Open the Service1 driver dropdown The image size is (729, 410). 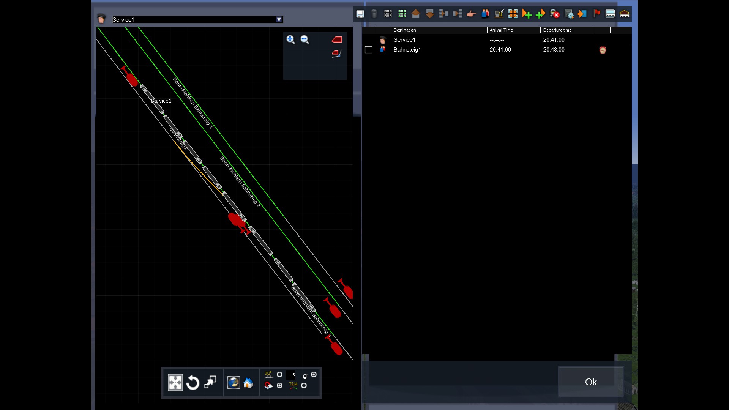pyautogui.click(x=279, y=20)
